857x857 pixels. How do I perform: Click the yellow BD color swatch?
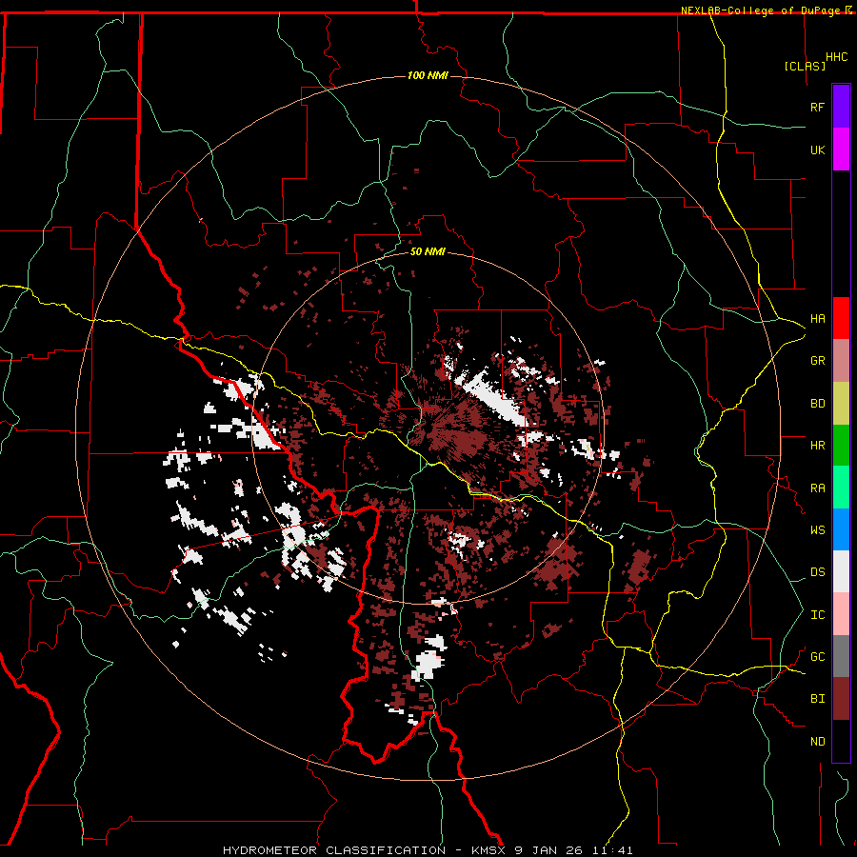click(x=841, y=403)
